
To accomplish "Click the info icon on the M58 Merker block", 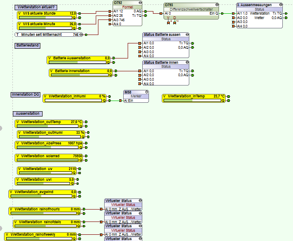I will coord(147,92).
